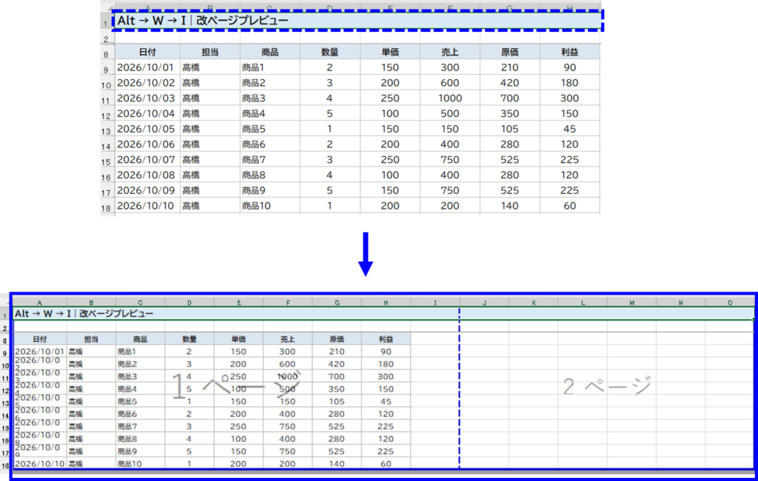The height and width of the screenshot is (481, 758).
Task: Click cost value 105 in the page break preview
Action: 337,402
